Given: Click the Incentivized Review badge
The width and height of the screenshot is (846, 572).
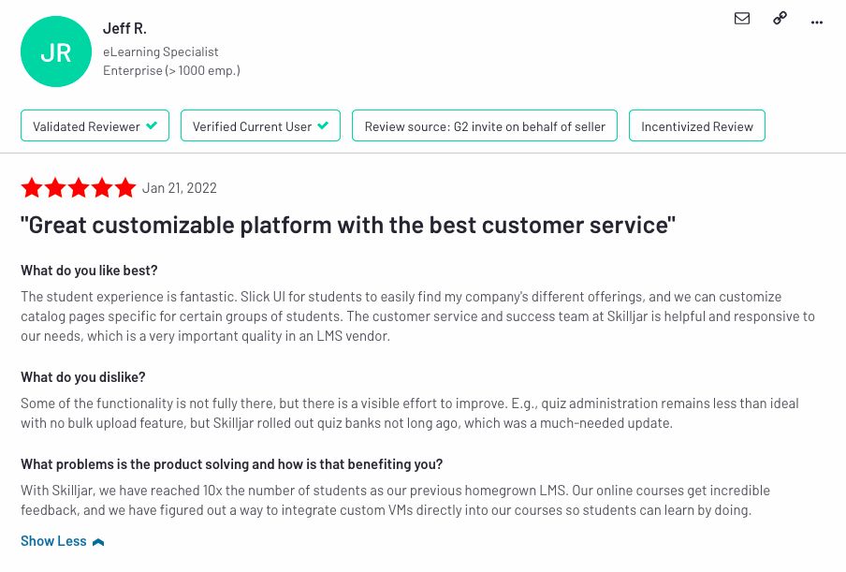Looking at the screenshot, I should 697,125.
